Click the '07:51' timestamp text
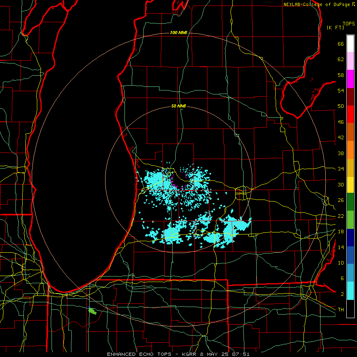 tap(241, 354)
